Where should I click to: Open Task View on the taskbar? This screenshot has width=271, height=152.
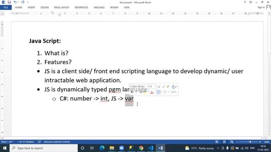tap(92, 148)
